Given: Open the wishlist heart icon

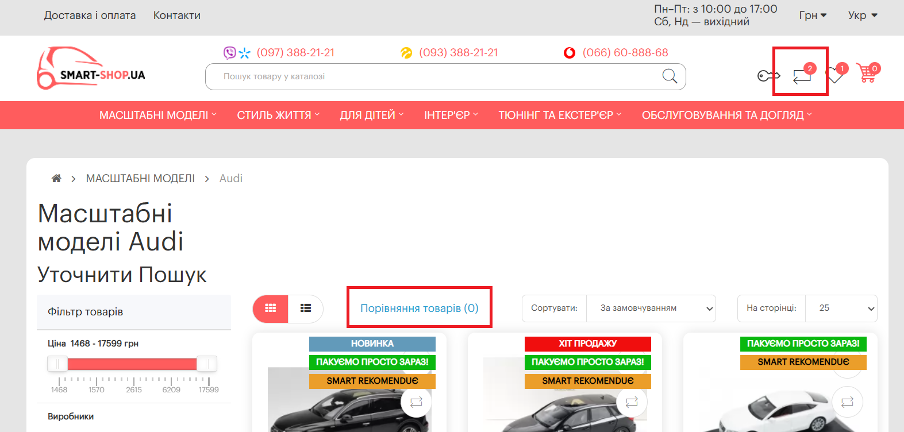Looking at the screenshot, I should tap(835, 75).
